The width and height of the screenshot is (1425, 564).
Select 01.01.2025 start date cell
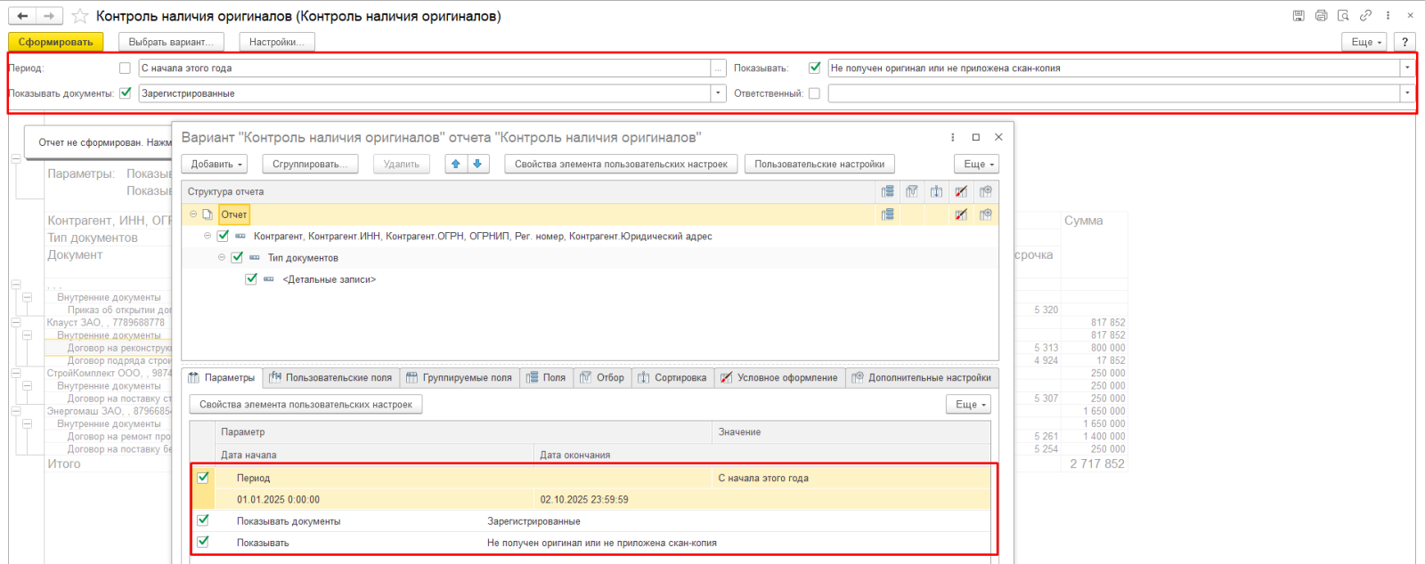click(278, 499)
